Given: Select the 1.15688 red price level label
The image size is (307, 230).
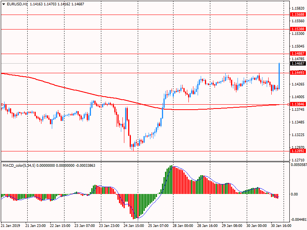Looking at the screenshot, I should (x=298, y=15).
